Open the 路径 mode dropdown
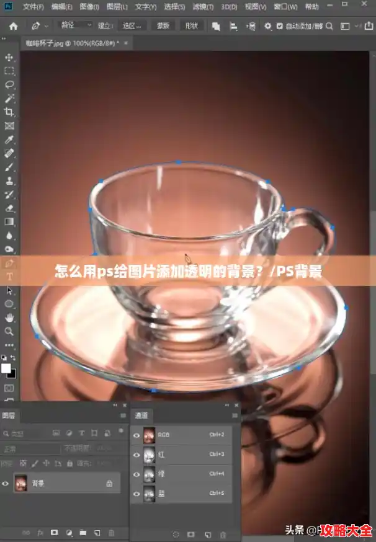376x542 pixels. [75, 25]
